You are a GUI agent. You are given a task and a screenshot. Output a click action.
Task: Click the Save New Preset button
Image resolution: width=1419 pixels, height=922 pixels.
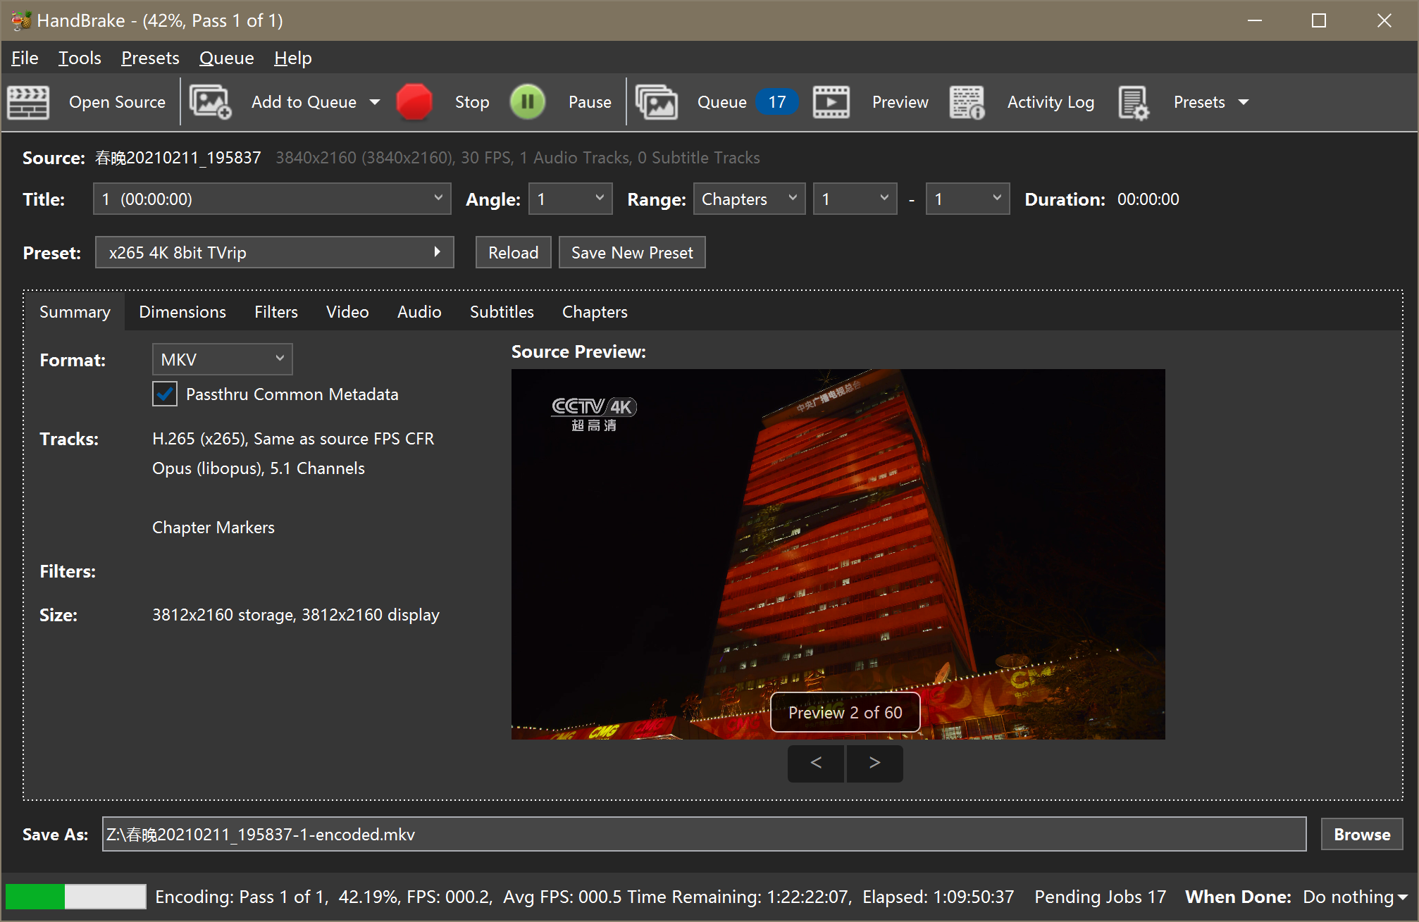click(x=631, y=252)
